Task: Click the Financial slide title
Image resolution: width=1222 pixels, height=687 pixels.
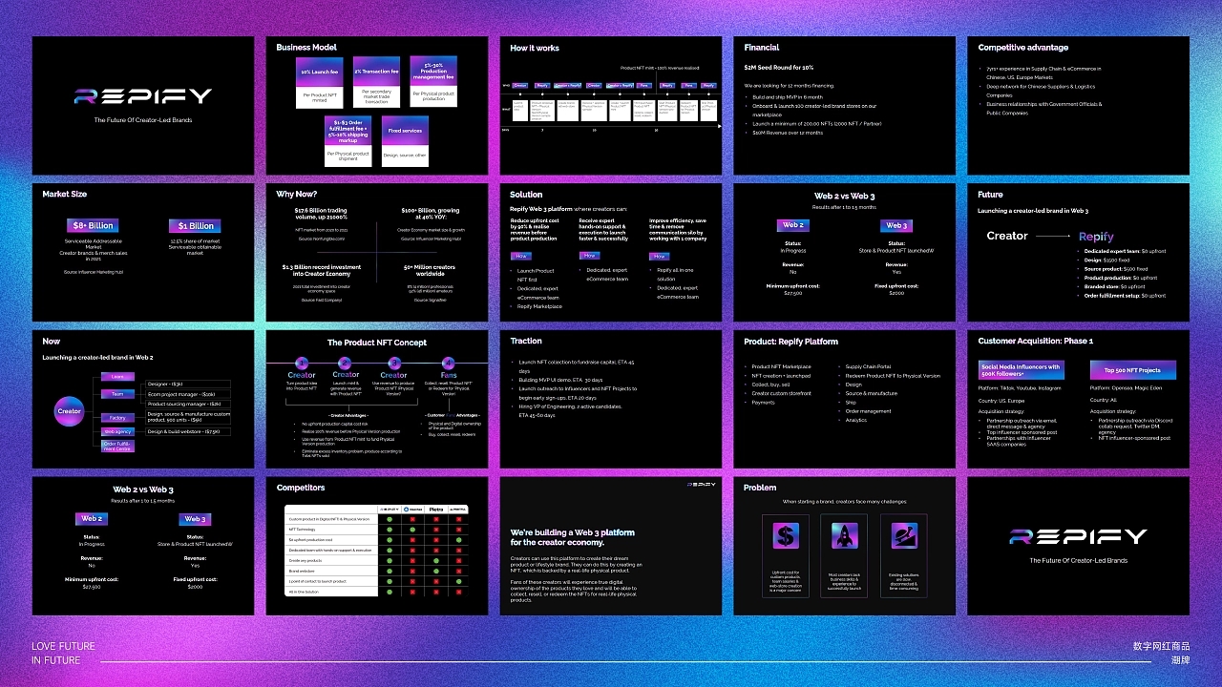Action: [762, 48]
